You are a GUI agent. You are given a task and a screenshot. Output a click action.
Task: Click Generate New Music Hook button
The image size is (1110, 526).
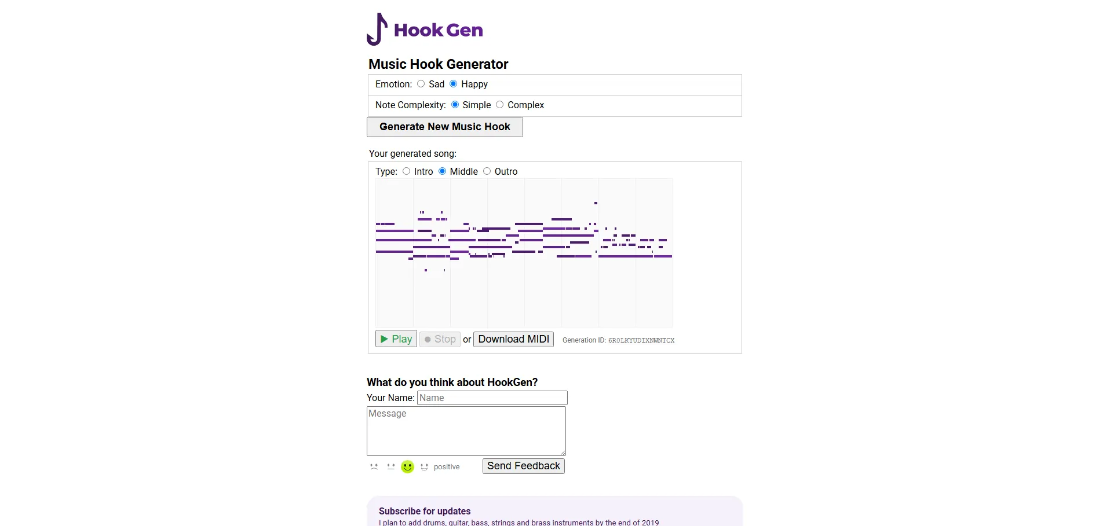(x=445, y=127)
